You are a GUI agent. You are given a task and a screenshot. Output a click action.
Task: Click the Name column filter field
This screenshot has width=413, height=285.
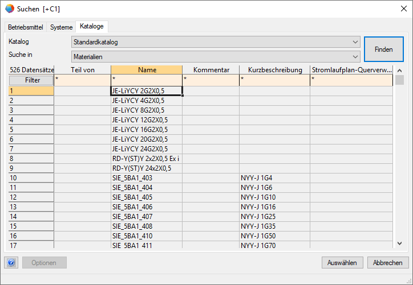(146, 80)
